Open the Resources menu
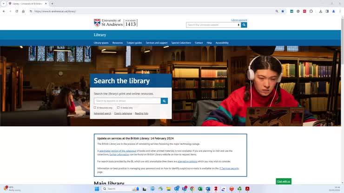This screenshot has width=344, height=193. point(118,43)
